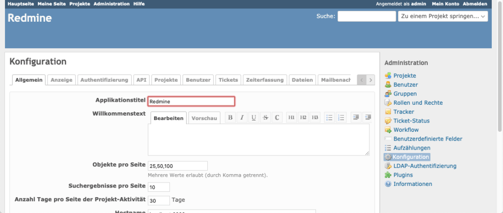This screenshot has width=503, height=213.
Task: Click Abmelden to log out
Action: pos(475,4)
